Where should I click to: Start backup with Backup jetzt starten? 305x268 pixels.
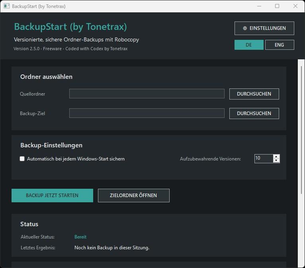(x=52, y=196)
